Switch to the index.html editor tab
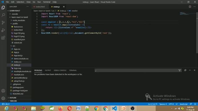The height and width of the screenshot is (111, 198). (40, 7)
